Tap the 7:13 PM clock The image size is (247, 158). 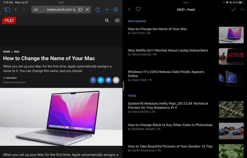[8, 3]
